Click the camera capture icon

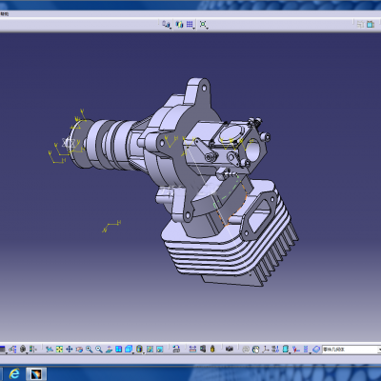(230, 349)
